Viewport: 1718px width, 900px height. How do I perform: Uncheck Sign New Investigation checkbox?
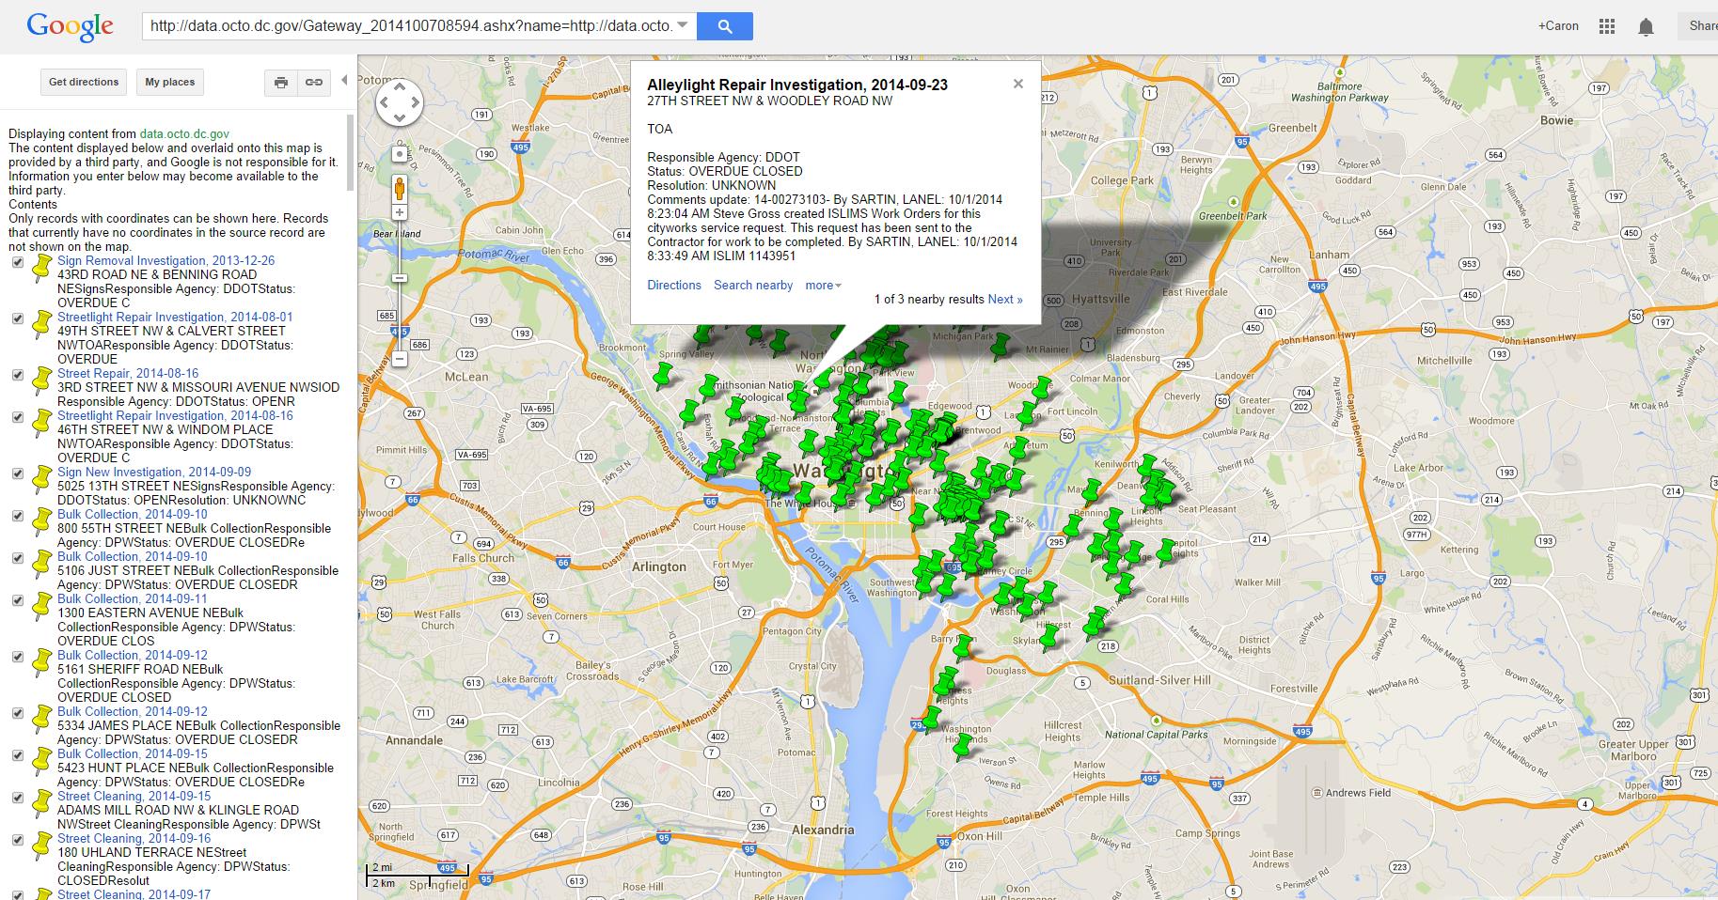pos(17,473)
